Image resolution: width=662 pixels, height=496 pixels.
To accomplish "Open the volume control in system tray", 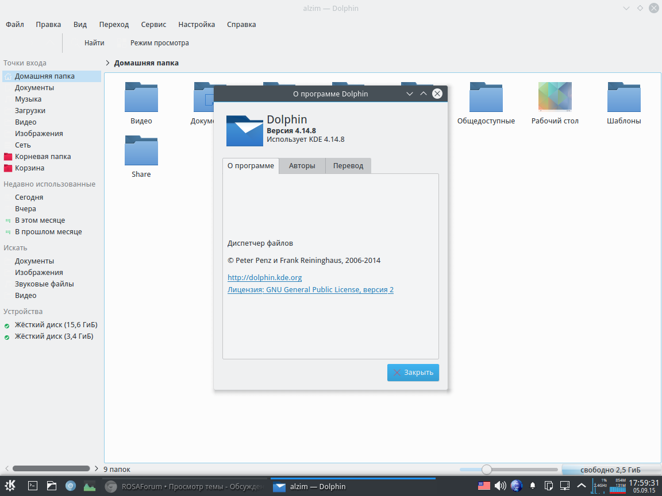I will tap(501, 486).
